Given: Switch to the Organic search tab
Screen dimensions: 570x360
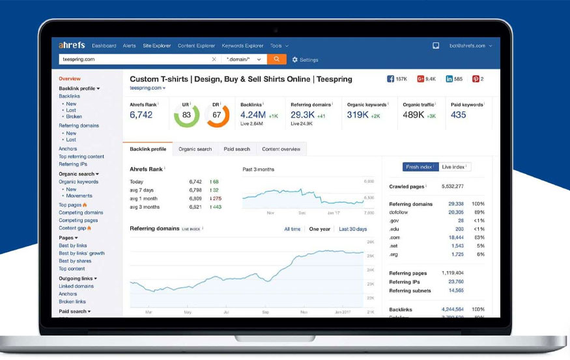Looking at the screenshot, I should (x=195, y=149).
